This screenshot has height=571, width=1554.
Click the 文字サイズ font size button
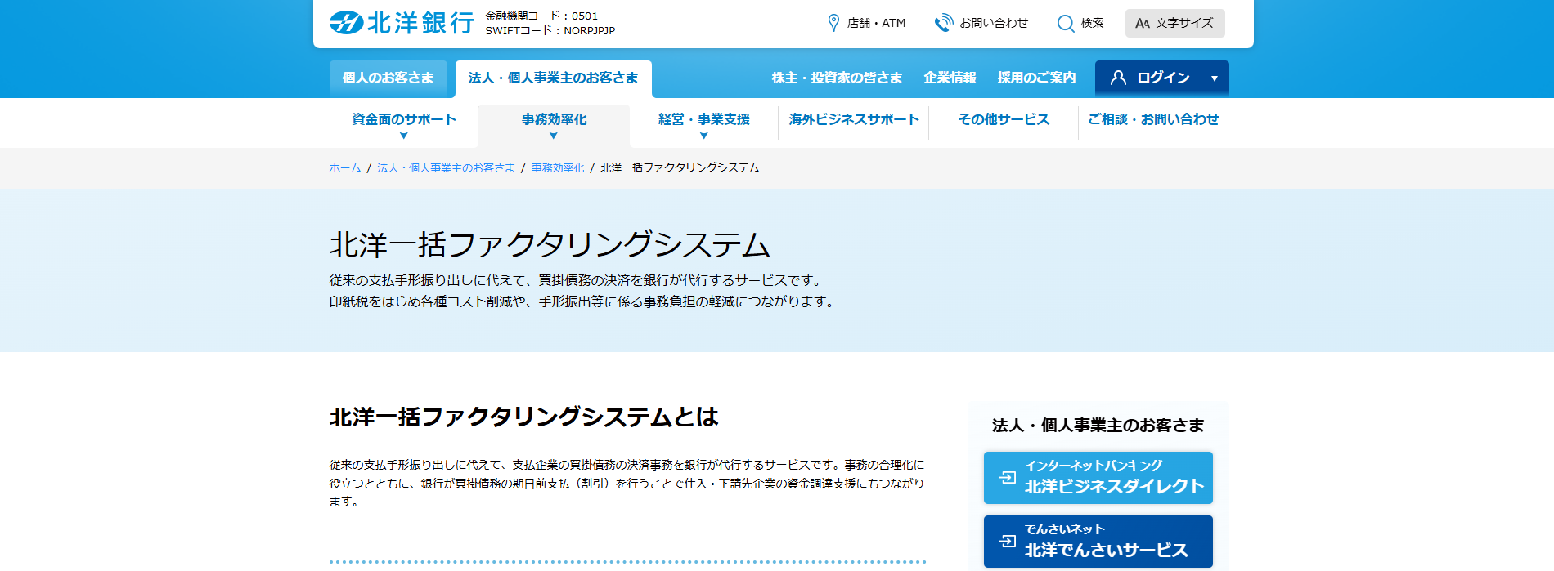1174,24
